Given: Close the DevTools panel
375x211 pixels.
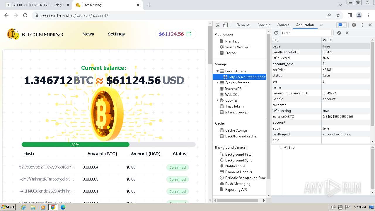Looking at the screenshot, I should click(x=370, y=25).
